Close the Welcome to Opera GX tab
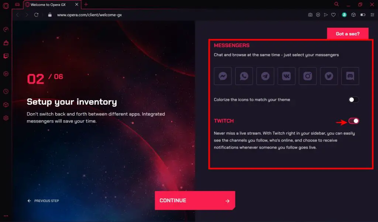The image size is (378, 222). (77, 4)
